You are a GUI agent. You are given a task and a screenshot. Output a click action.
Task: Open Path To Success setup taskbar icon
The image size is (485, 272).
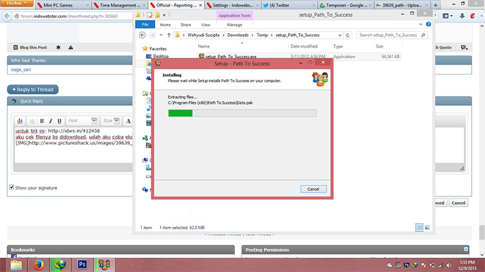coord(104,265)
